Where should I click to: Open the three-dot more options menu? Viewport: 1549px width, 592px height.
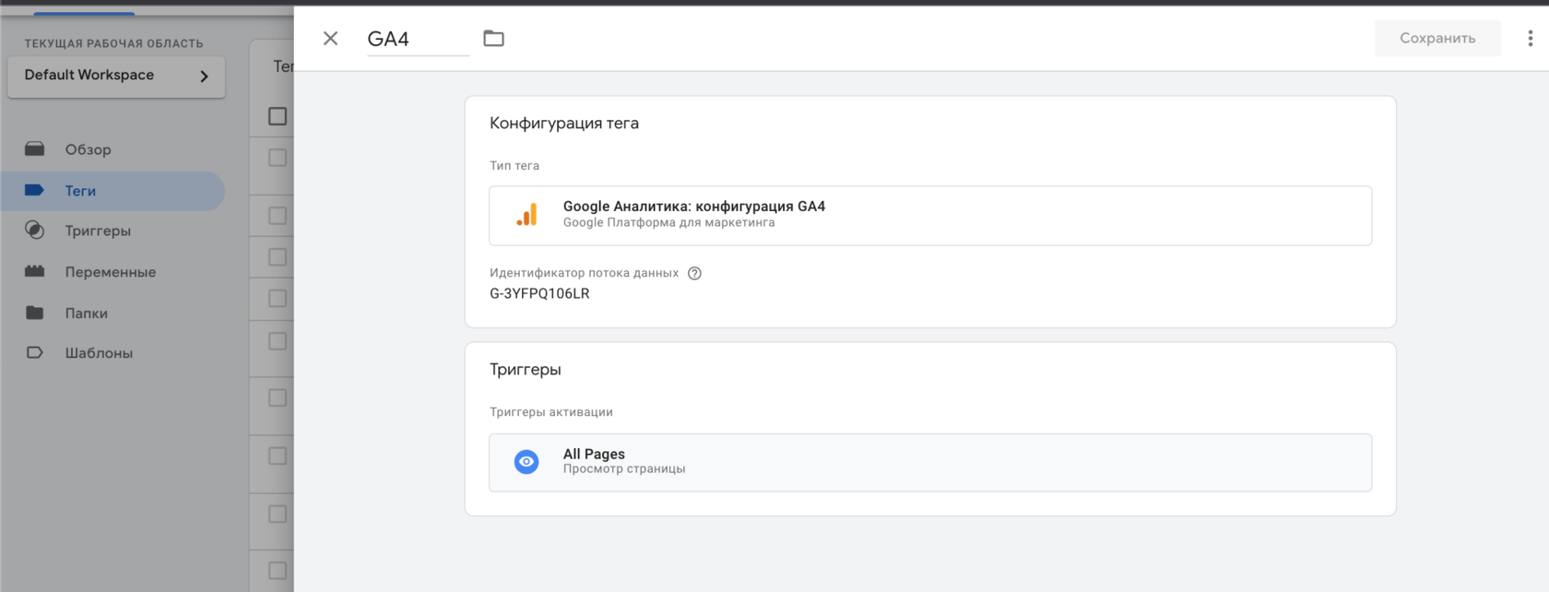tap(1530, 39)
